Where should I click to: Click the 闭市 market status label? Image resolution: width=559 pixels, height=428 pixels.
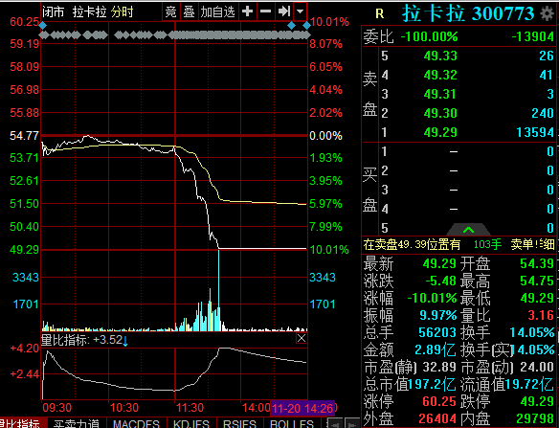click(x=53, y=12)
